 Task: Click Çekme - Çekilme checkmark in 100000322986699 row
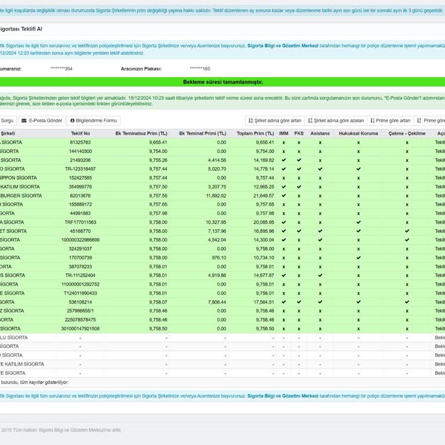(x=407, y=240)
